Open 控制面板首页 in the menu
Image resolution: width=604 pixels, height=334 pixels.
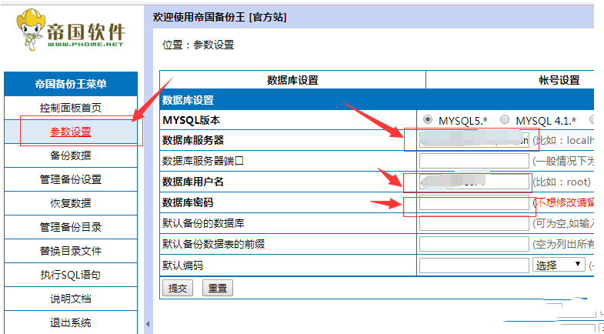pos(71,108)
